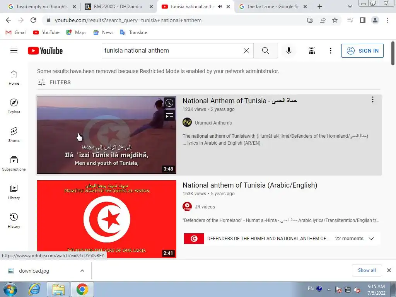The height and width of the screenshot is (297, 396).
Task: Open the Windows Start menu
Action: point(10,289)
